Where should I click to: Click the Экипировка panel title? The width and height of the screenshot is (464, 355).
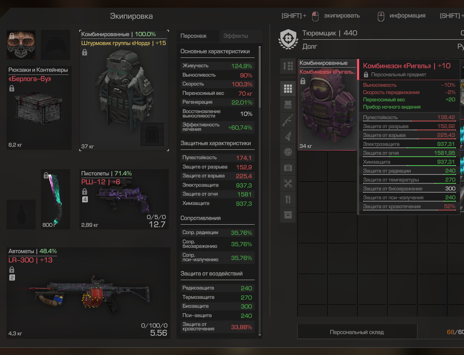click(132, 16)
